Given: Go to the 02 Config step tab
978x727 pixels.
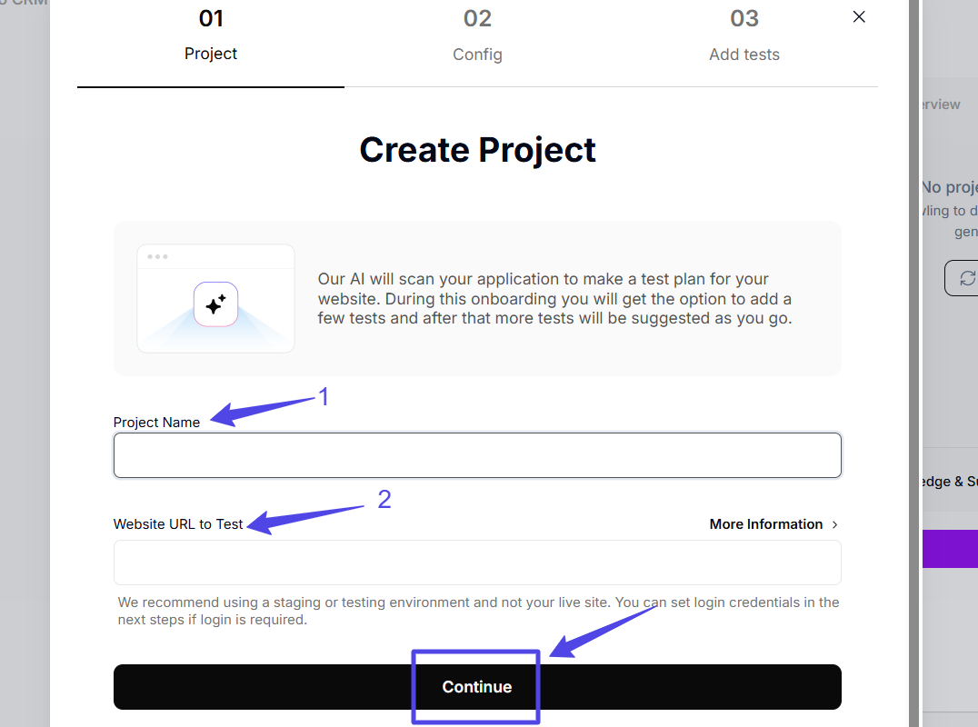Looking at the screenshot, I should click(x=477, y=36).
